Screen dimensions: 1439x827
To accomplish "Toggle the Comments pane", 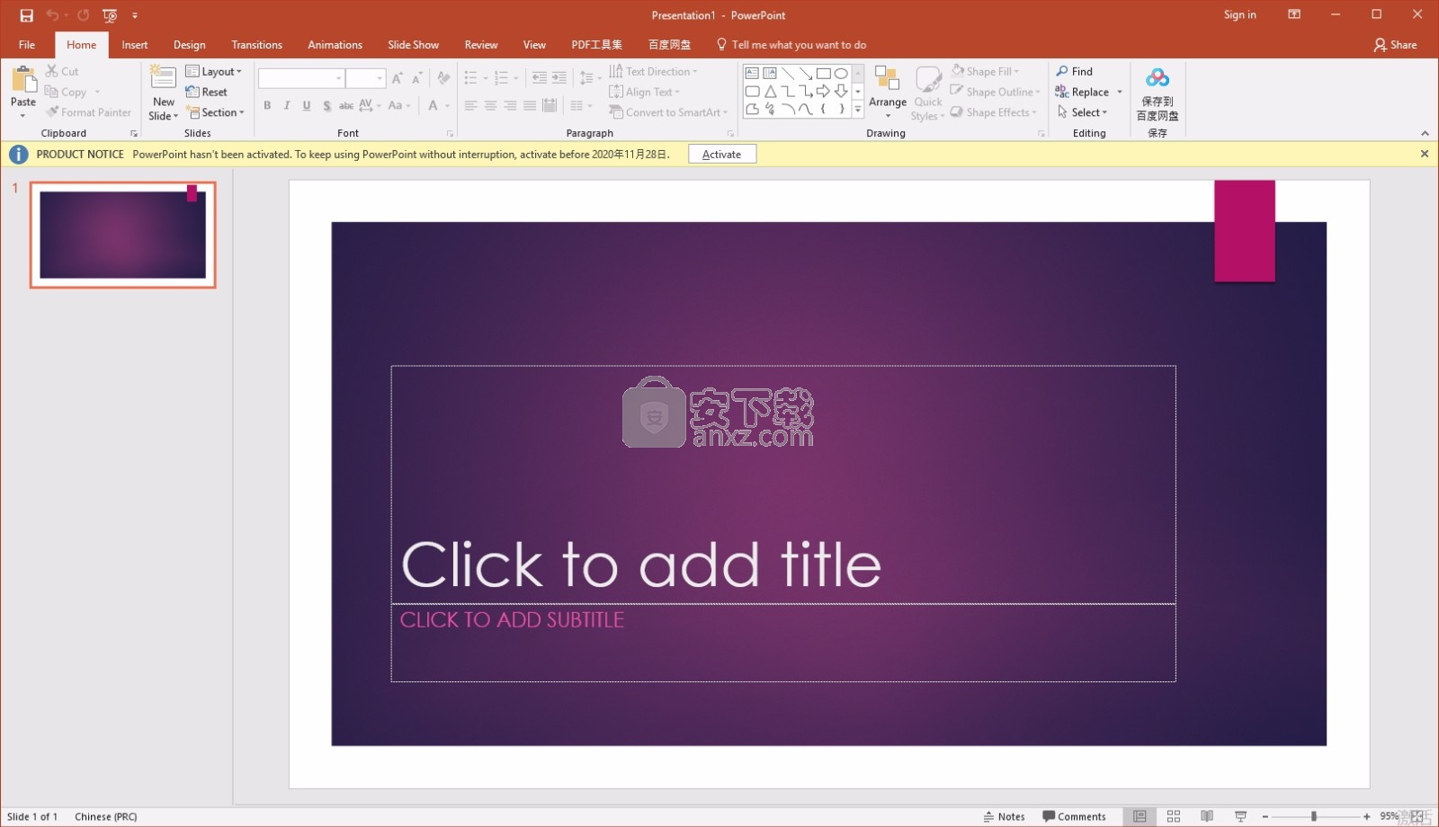I will coord(1074,816).
